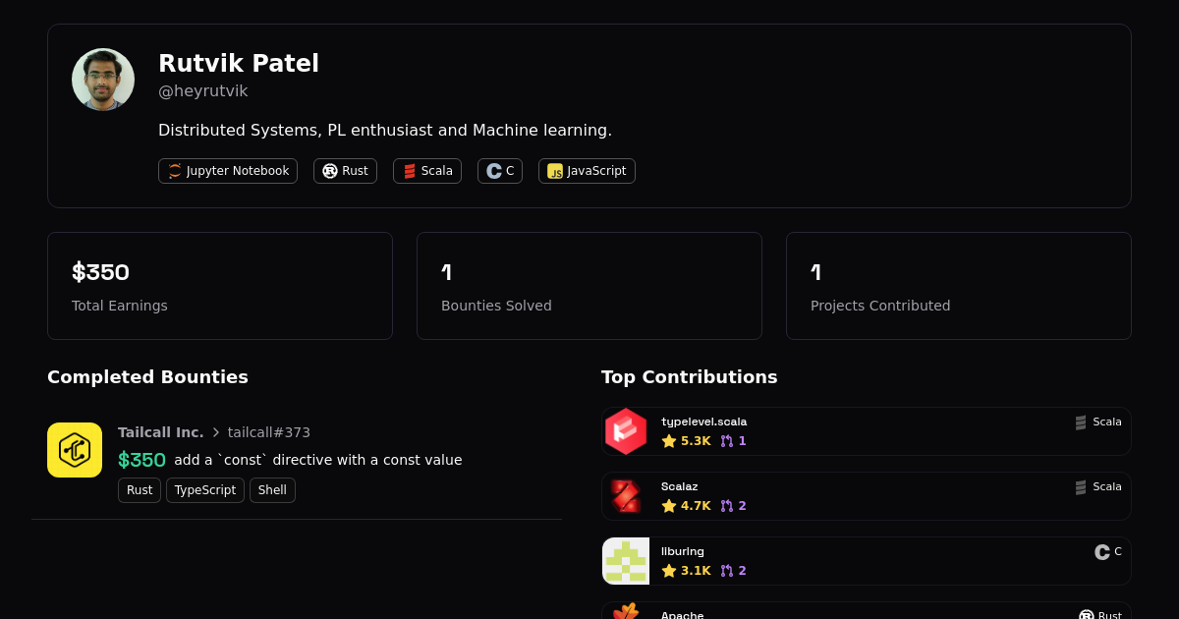Click the Jupyter Notebook language badge

(x=228, y=171)
